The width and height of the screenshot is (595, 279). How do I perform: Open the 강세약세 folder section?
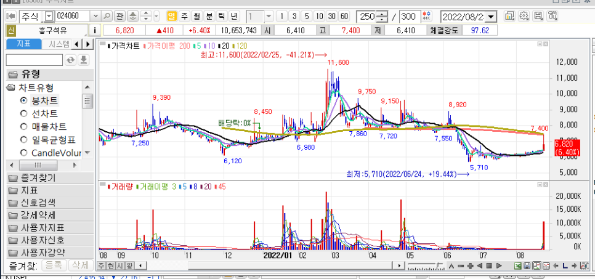coord(50,215)
